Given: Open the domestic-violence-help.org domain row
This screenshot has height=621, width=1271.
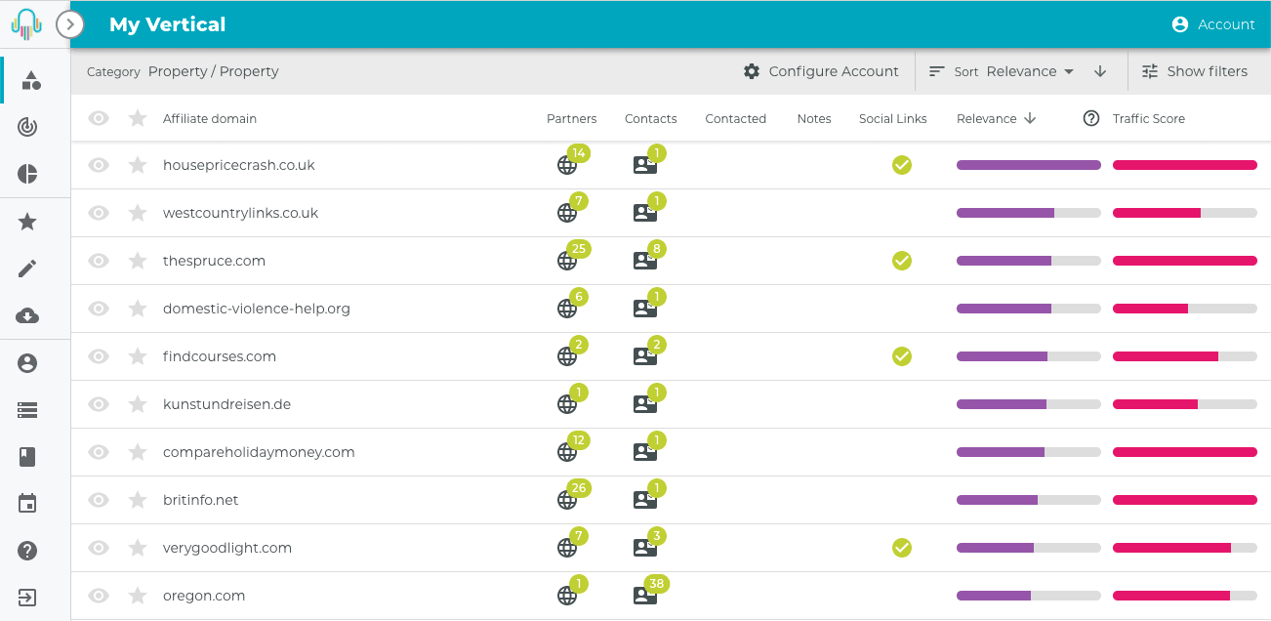Looking at the screenshot, I should 671,309.
